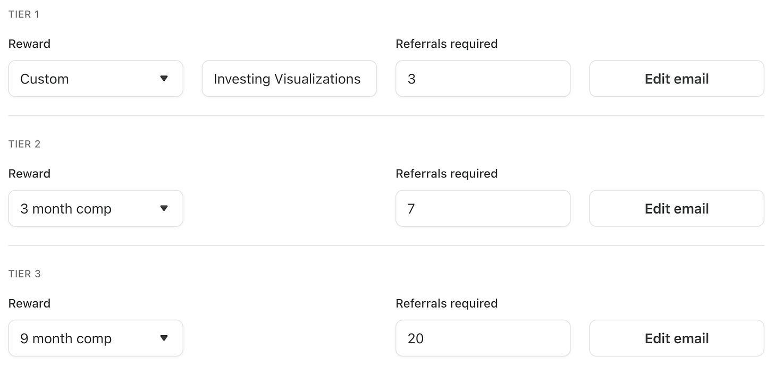The height and width of the screenshot is (365, 774).
Task: Click Tier 3's Referrals required label
Action: (447, 303)
